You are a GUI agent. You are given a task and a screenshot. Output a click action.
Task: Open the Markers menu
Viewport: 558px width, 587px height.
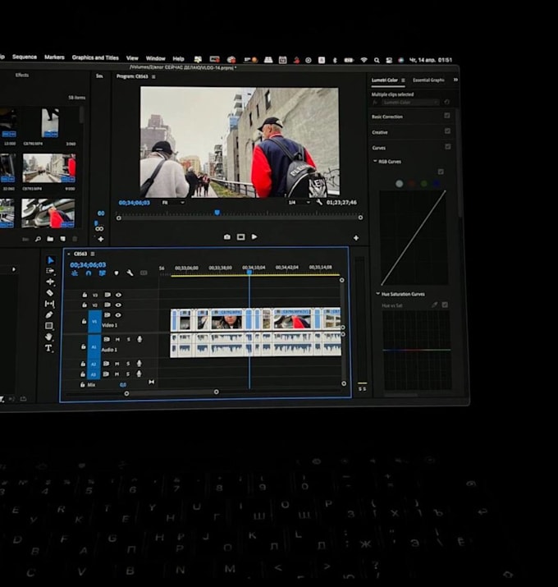(x=54, y=57)
